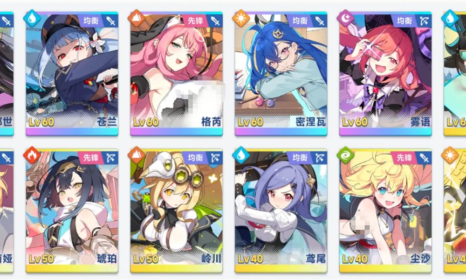Click the 均衡 role tag on 密涅瓦's card
The height and width of the screenshot is (280, 466).
300,21
